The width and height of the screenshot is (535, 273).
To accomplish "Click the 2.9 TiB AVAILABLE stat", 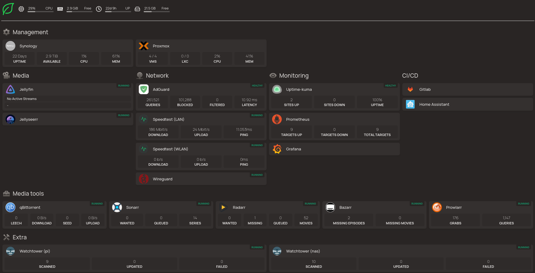I will tap(52, 59).
